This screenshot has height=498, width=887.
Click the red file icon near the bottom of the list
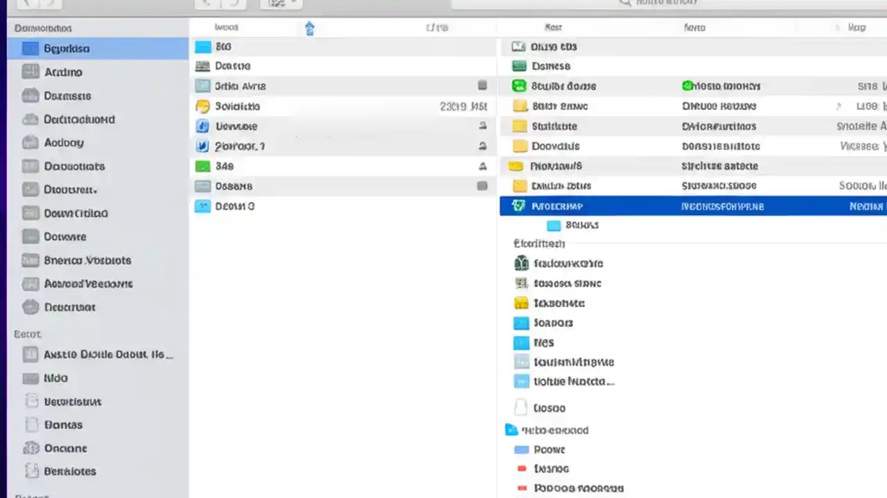521,468
